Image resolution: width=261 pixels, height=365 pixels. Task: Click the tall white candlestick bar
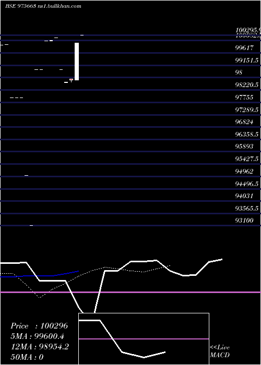click(x=77, y=62)
